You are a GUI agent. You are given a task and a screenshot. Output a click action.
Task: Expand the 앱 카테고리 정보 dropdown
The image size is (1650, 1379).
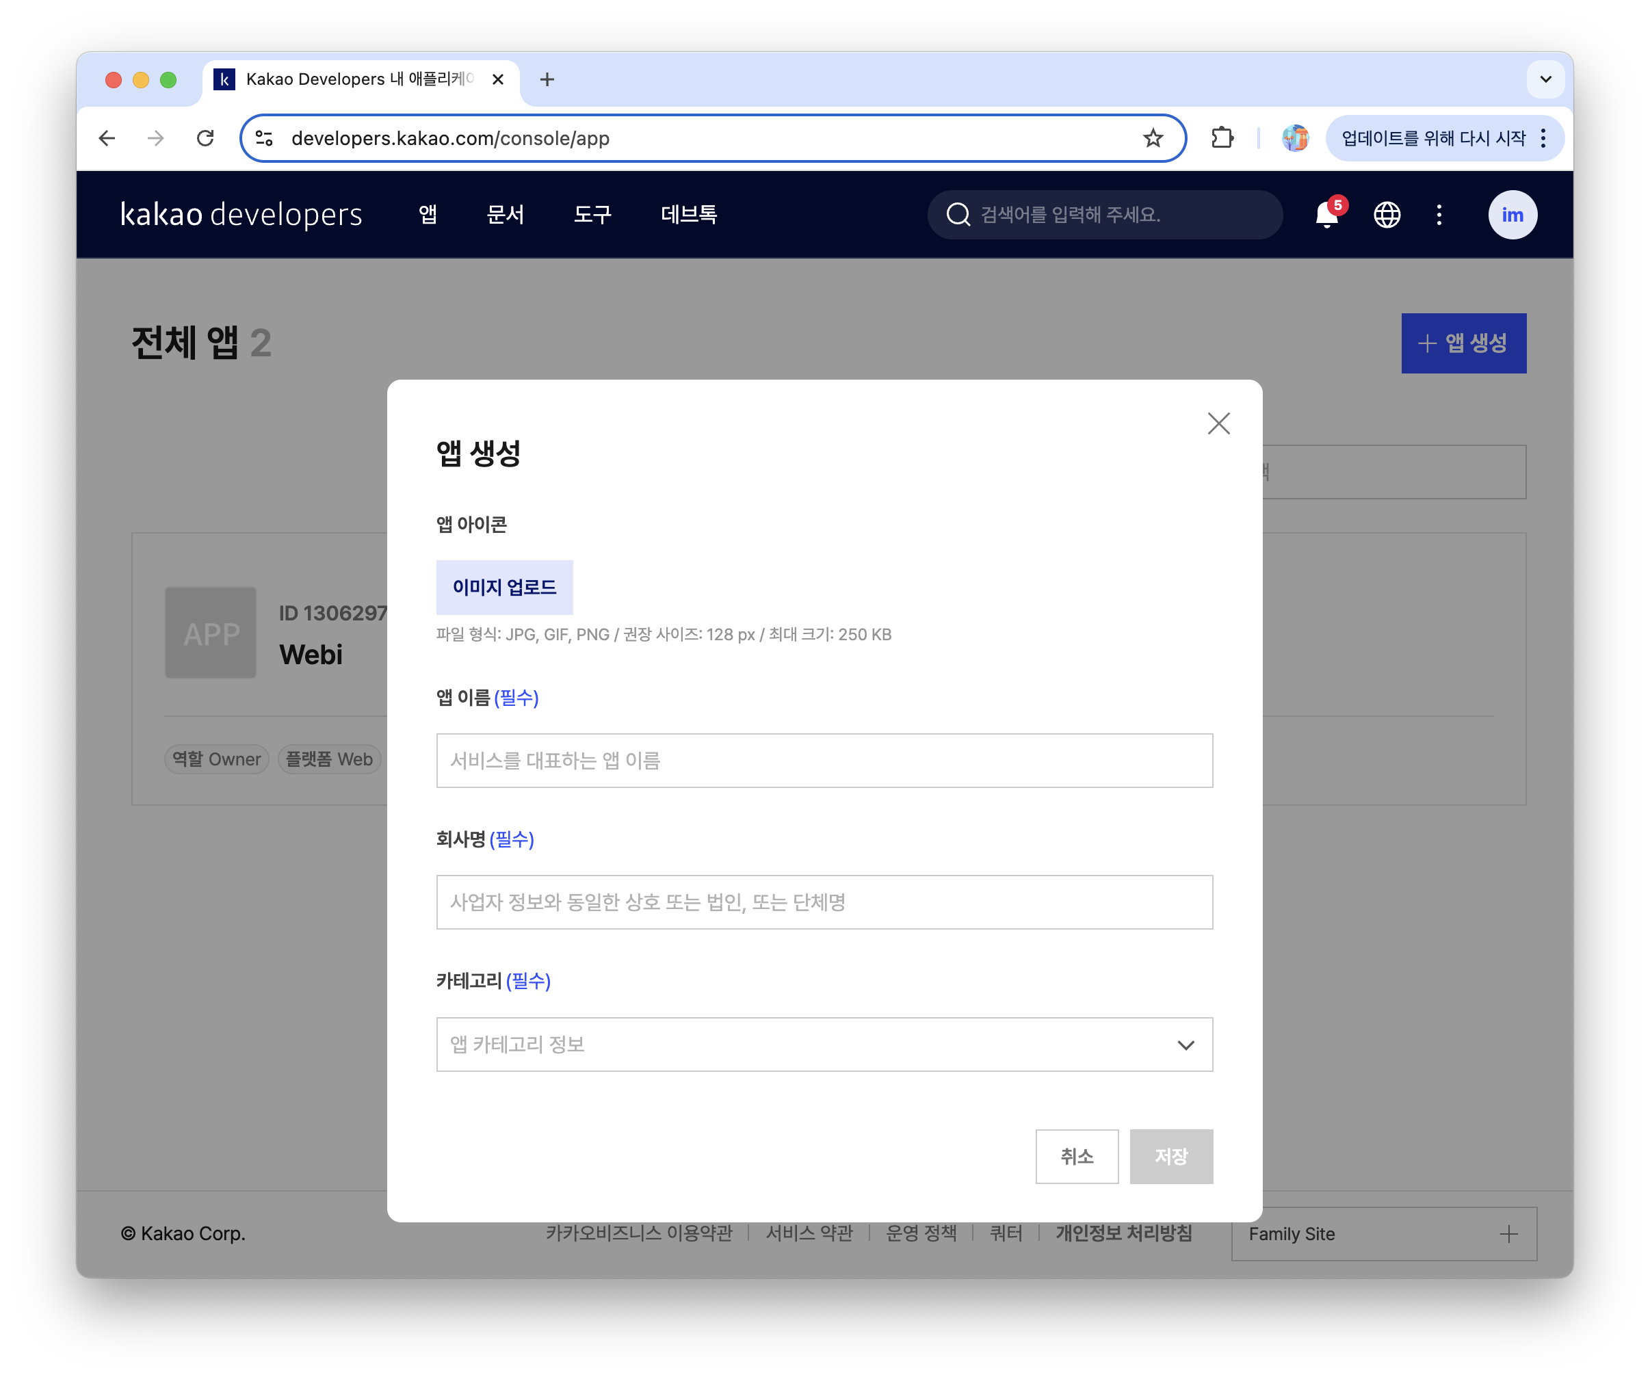pyautogui.click(x=824, y=1045)
